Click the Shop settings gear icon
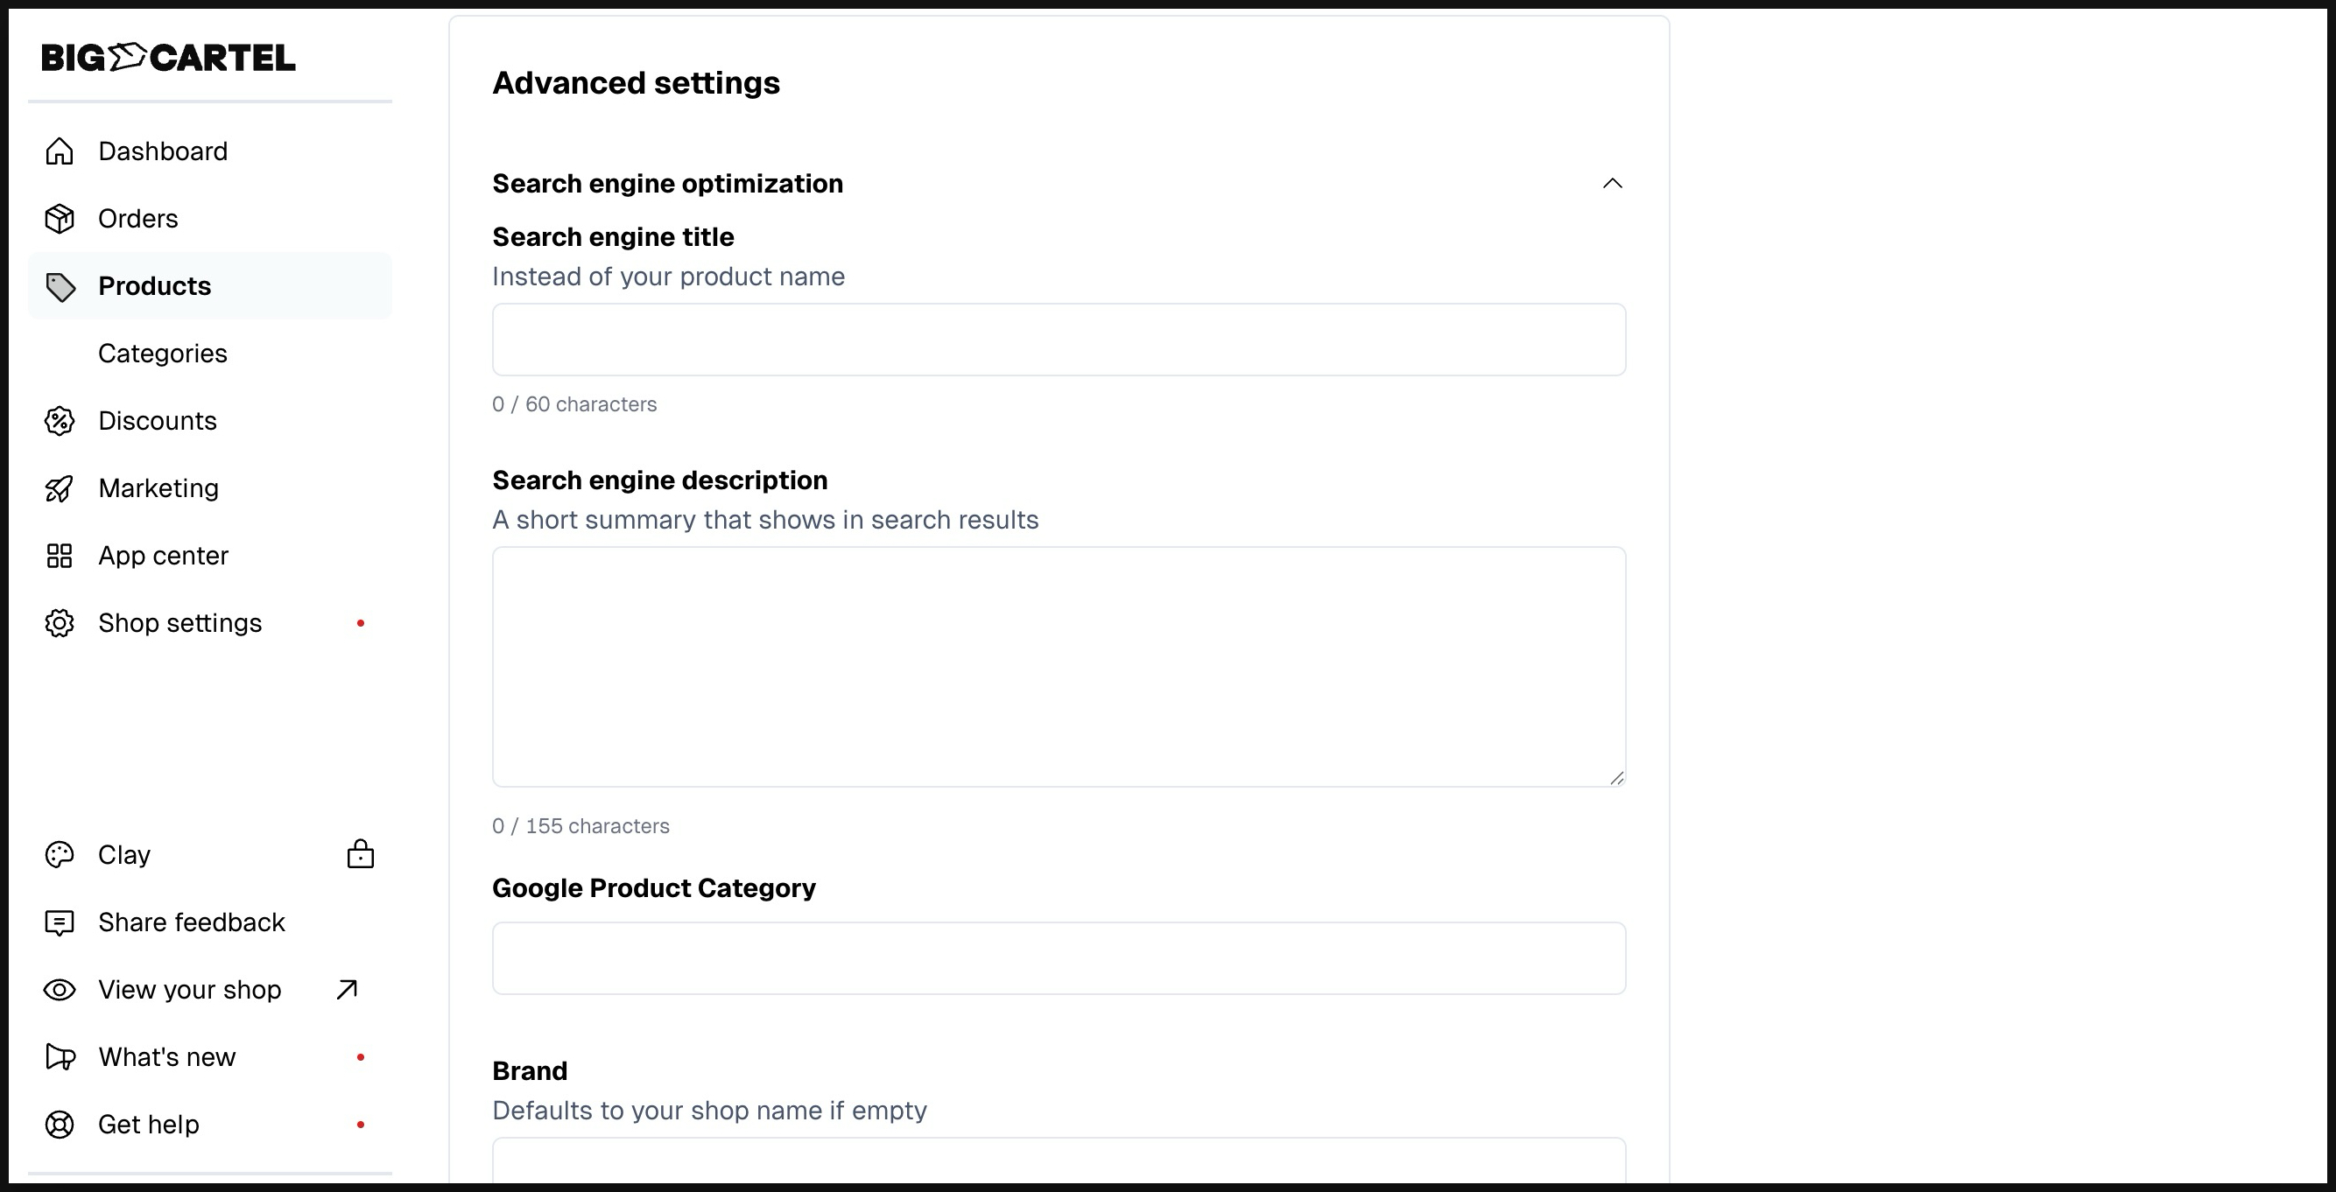2336x1192 pixels. click(60, 624)
